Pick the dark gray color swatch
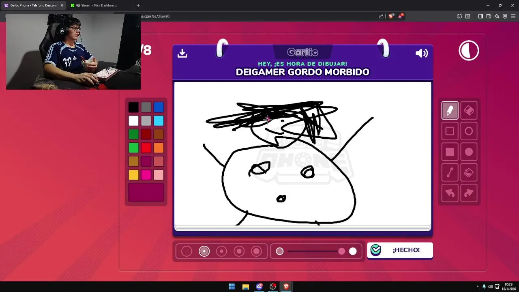The image size is (519, 292). (146, 107)
